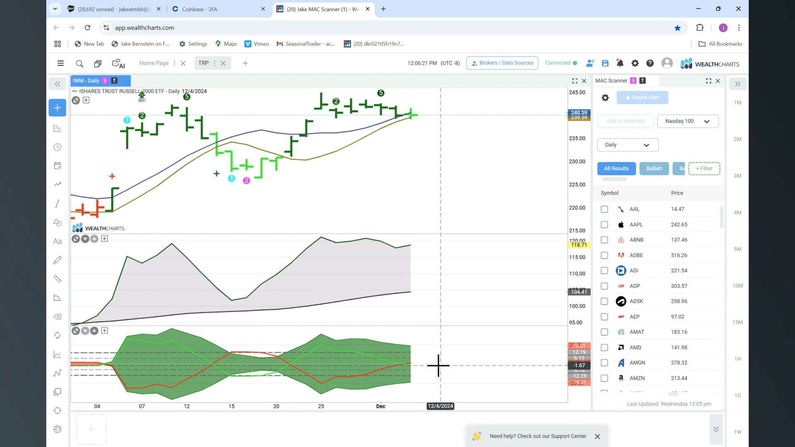The image size is (795, 447).
Task: Select the trend line drawing tool
Action: tap(57, 203)
